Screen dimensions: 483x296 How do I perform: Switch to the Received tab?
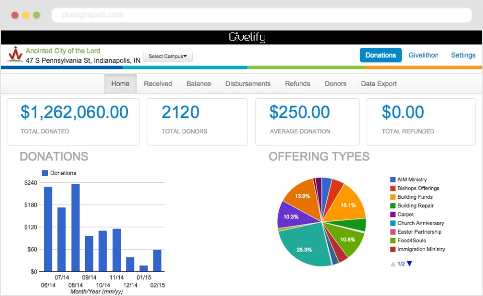pos(157,84)
